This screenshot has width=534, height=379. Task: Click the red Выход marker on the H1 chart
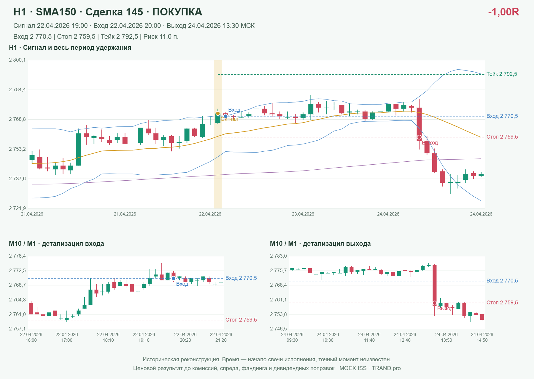(x=419, y=137)
